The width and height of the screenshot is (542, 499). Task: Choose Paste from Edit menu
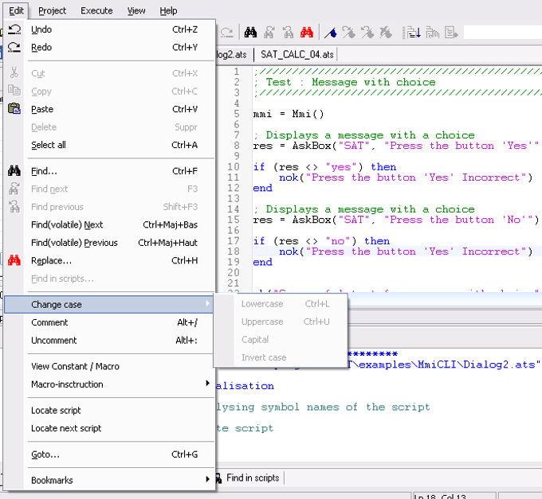(109, 109)
